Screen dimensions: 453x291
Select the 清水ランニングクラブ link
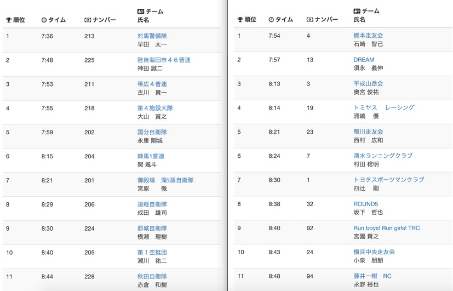coord(383,156)
